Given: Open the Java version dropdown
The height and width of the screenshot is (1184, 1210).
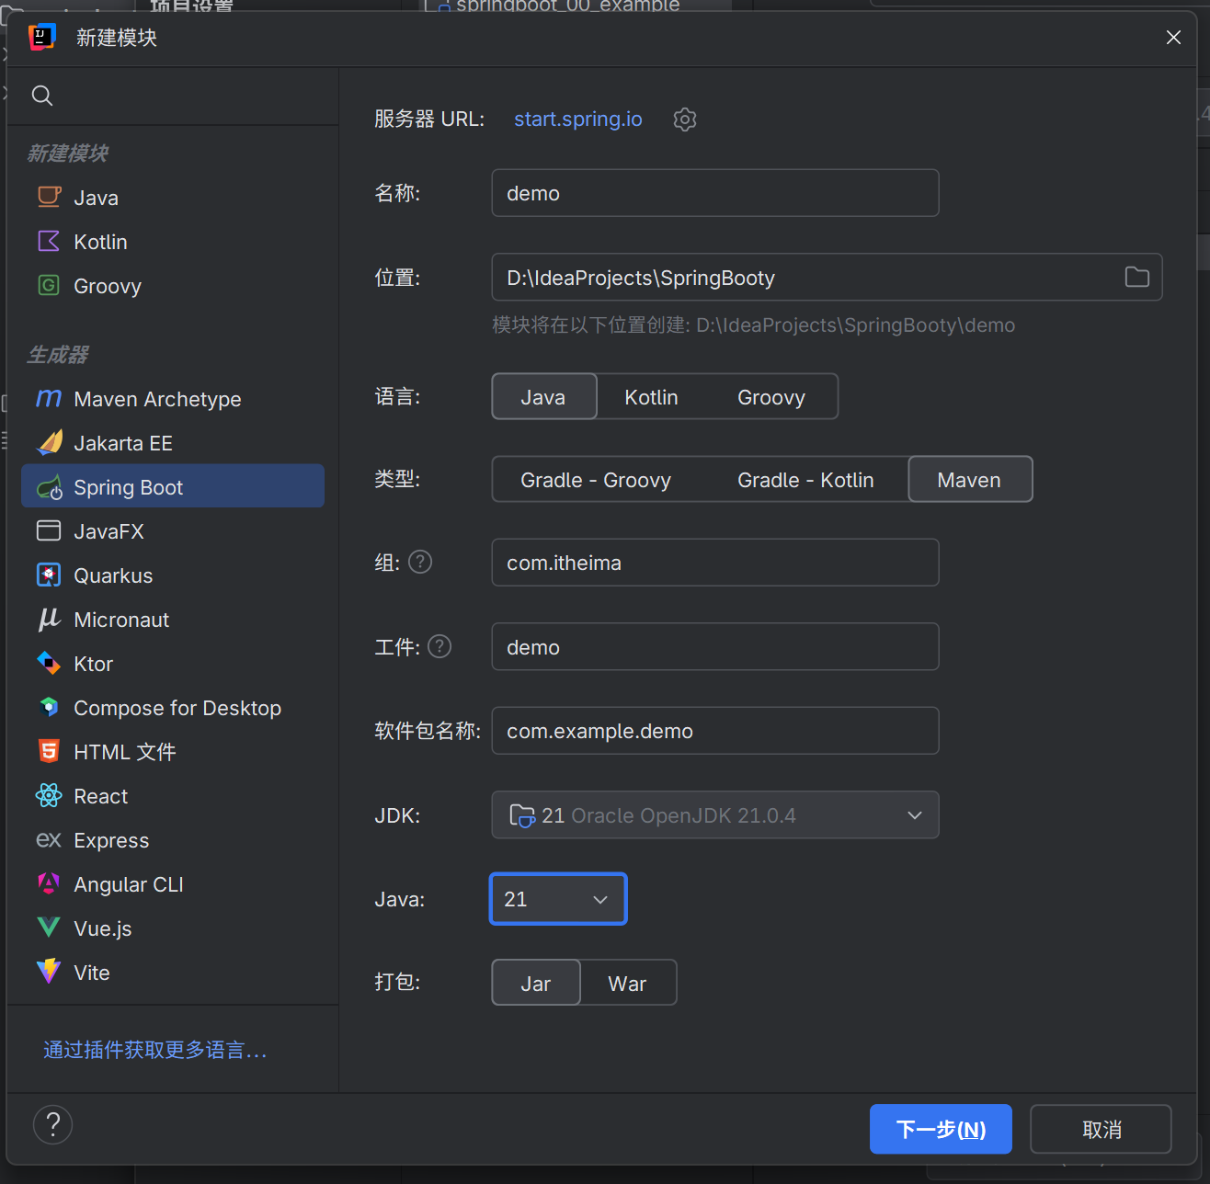Looking at the screenshot, I should (558, 899).
